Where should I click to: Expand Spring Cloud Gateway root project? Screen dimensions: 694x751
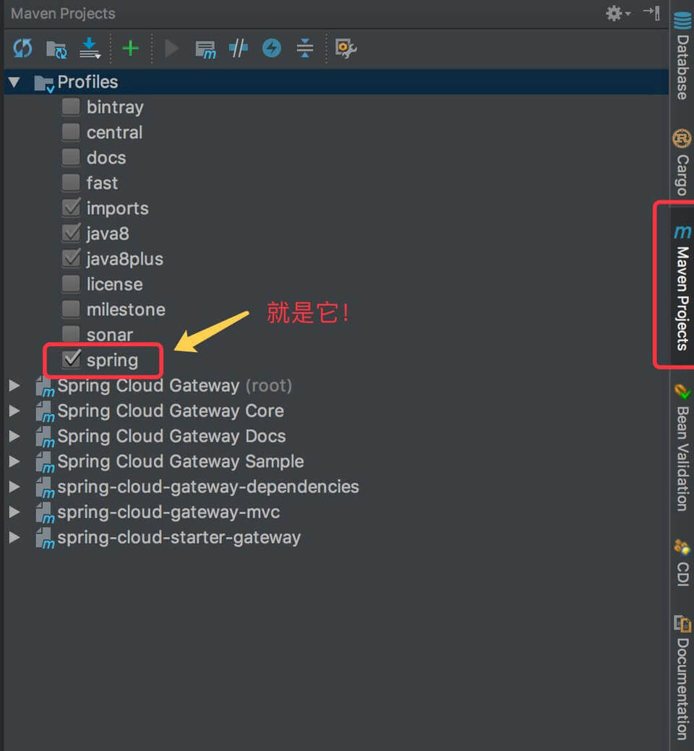tap(14, 385)
